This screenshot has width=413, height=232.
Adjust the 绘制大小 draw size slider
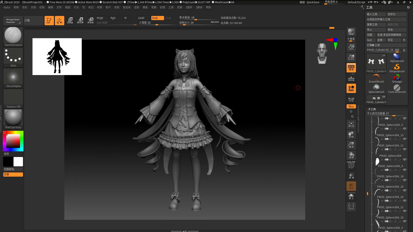199,23
